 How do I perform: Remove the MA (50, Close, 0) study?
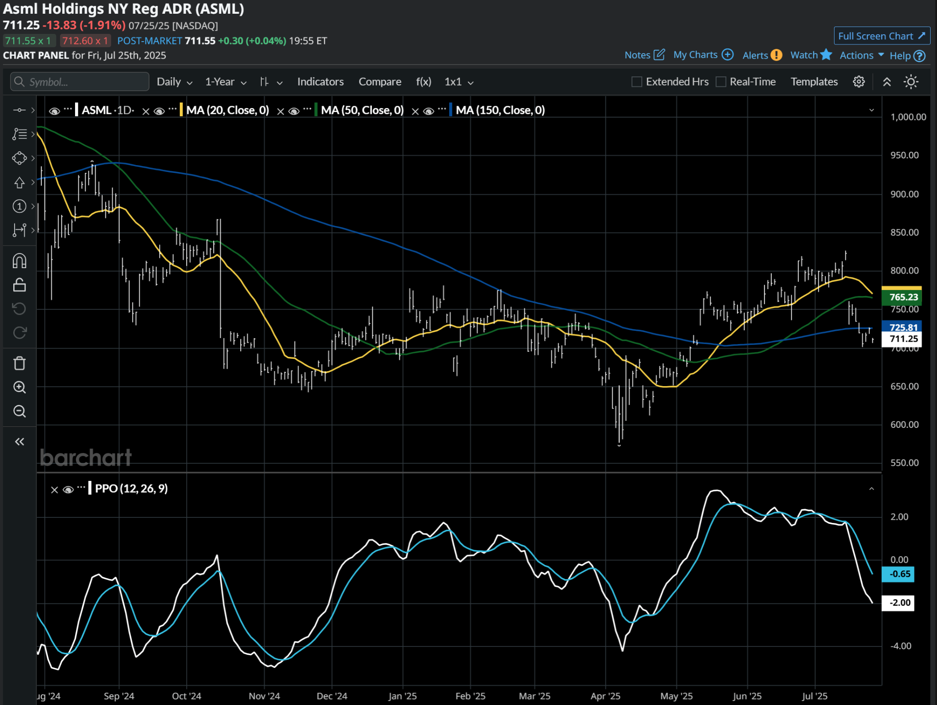coord(280,111)
